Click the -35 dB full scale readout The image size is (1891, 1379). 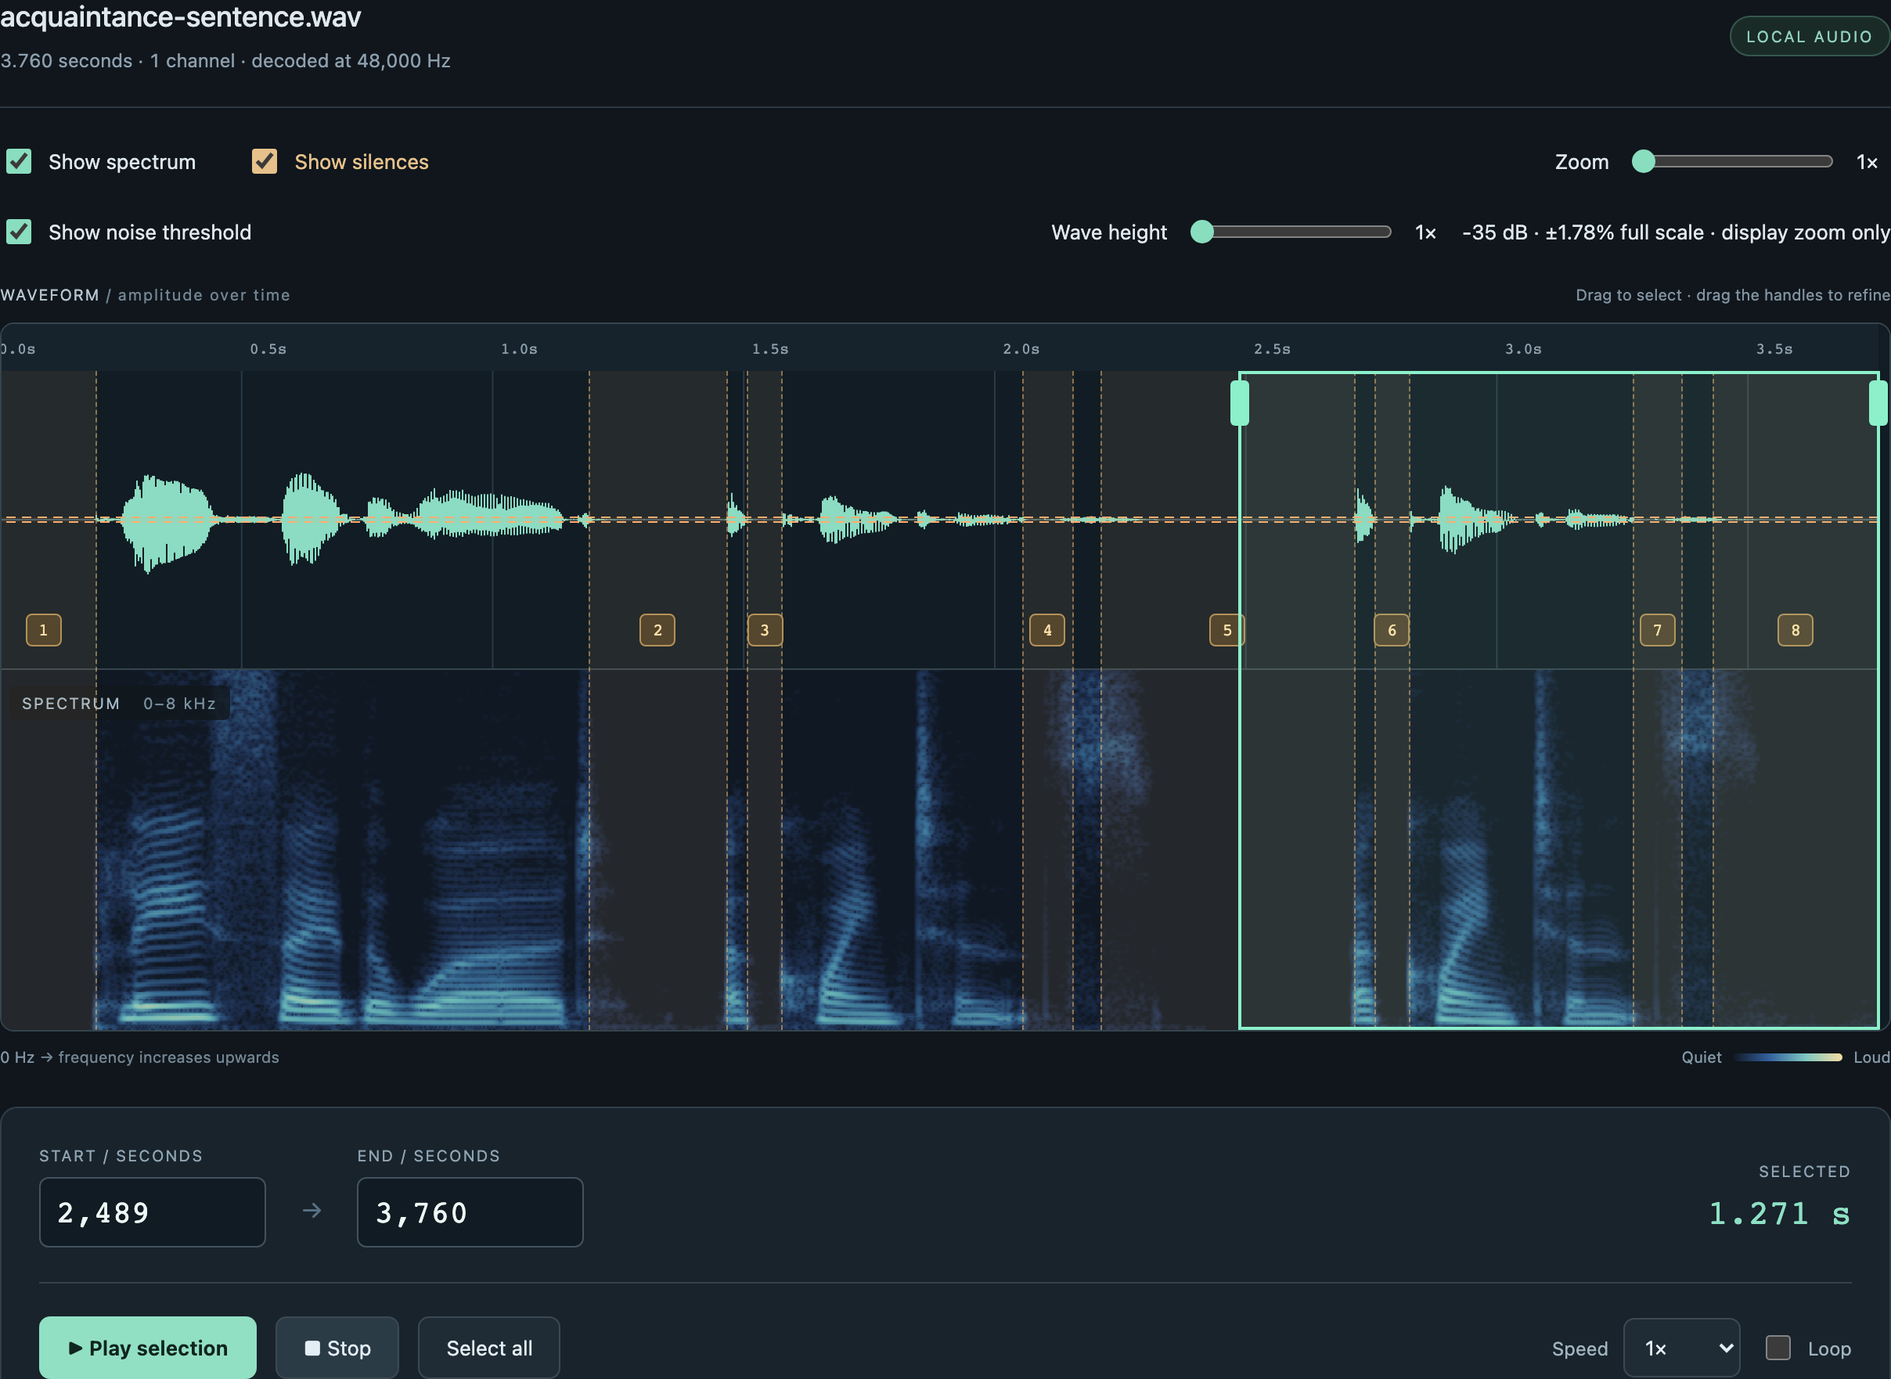[1676, 232]
